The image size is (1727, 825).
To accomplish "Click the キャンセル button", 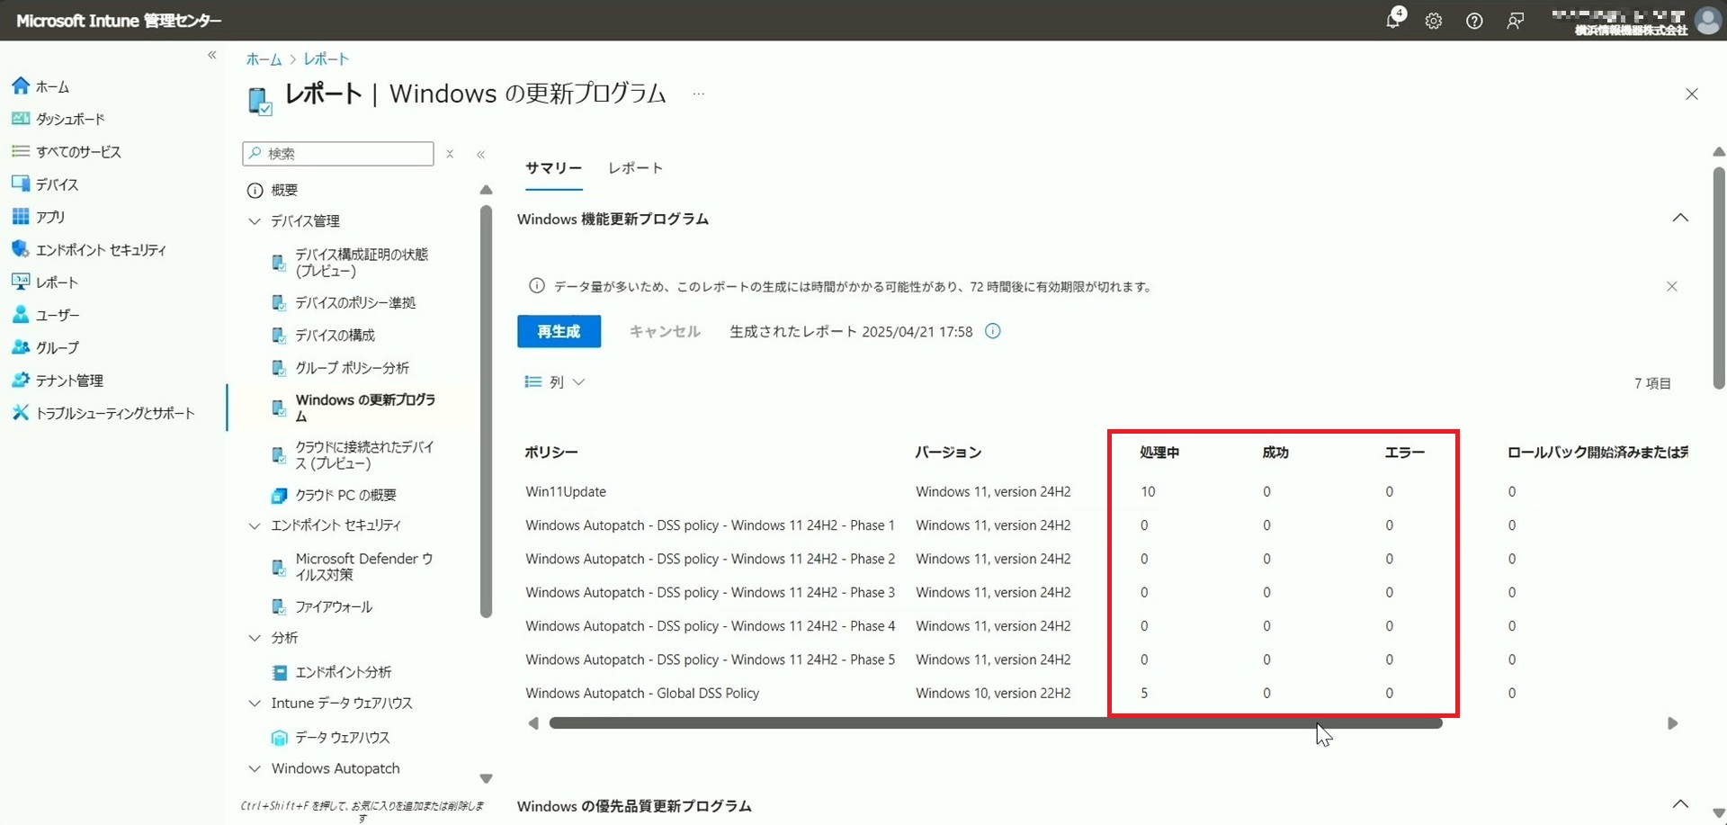I will coord(664,331).
